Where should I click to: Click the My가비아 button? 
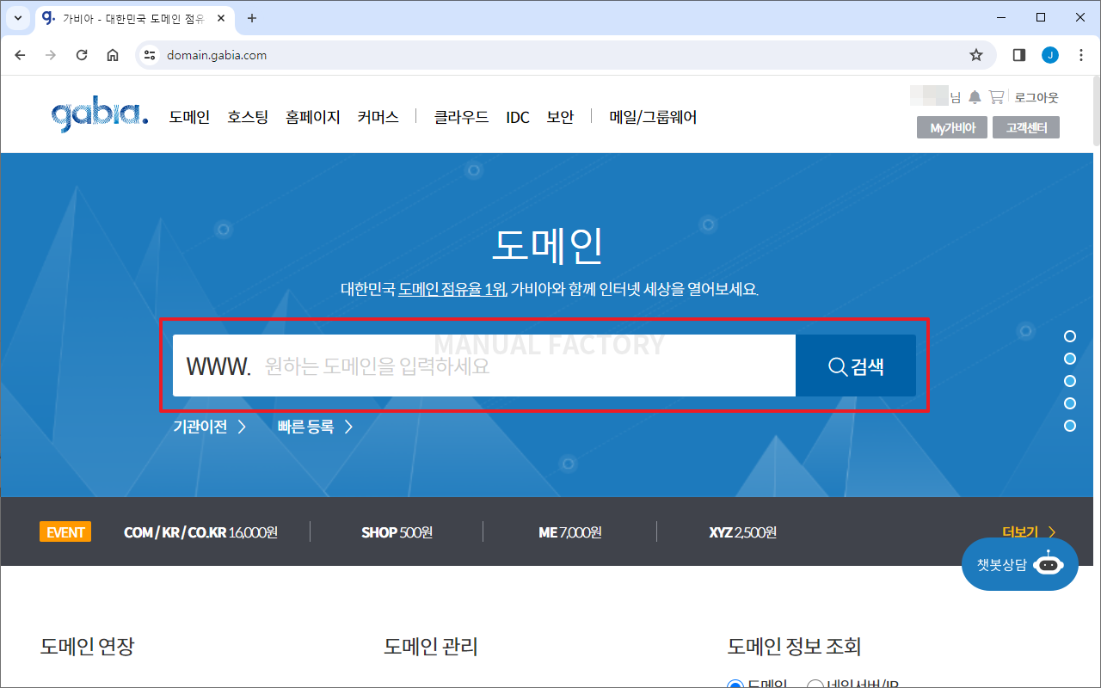952,127
